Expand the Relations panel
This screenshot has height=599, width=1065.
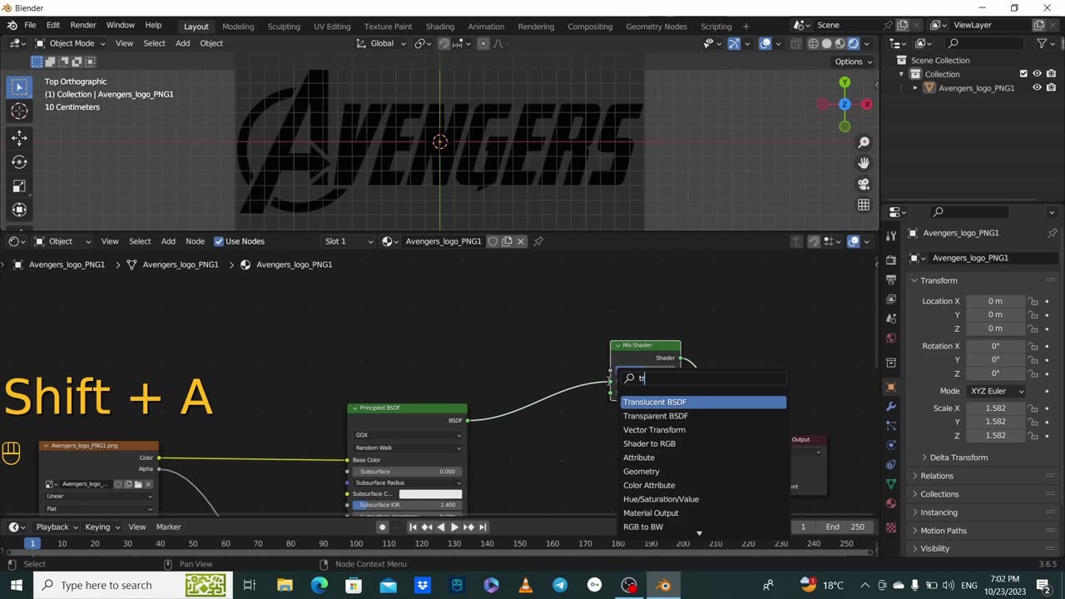click(937, 476)
